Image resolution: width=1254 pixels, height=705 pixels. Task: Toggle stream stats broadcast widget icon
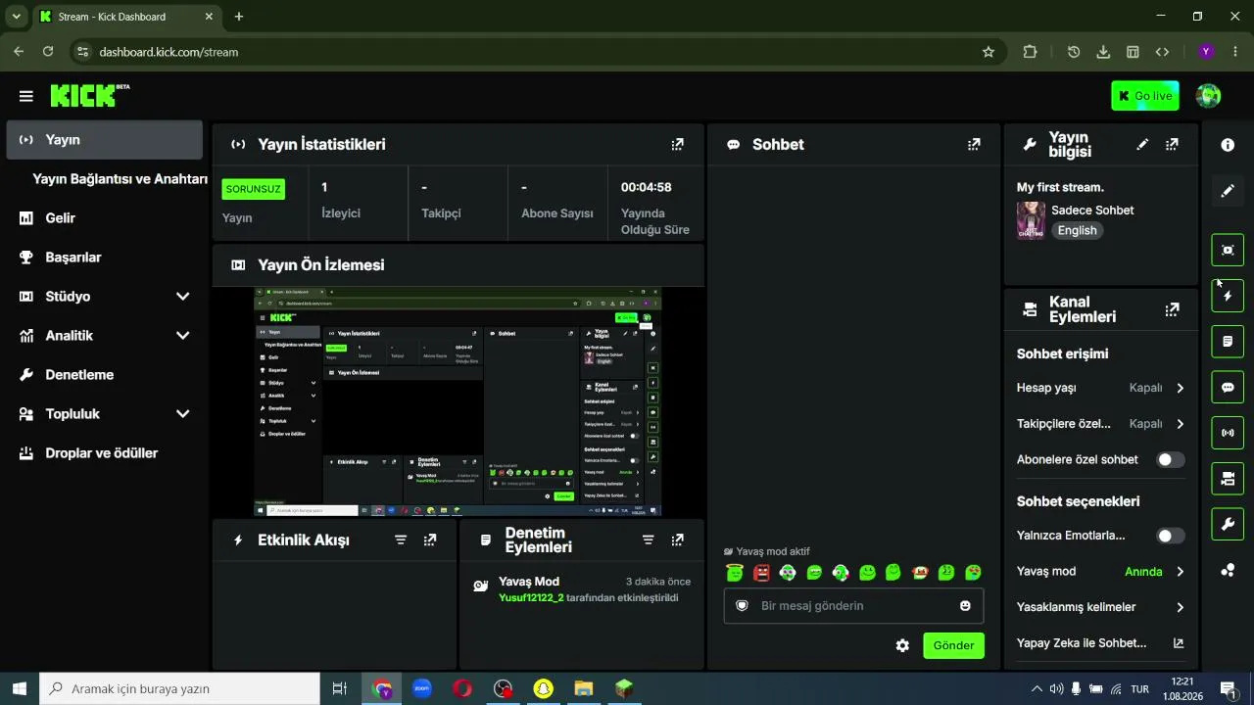pyautogui.click(x=1228, y=433)
